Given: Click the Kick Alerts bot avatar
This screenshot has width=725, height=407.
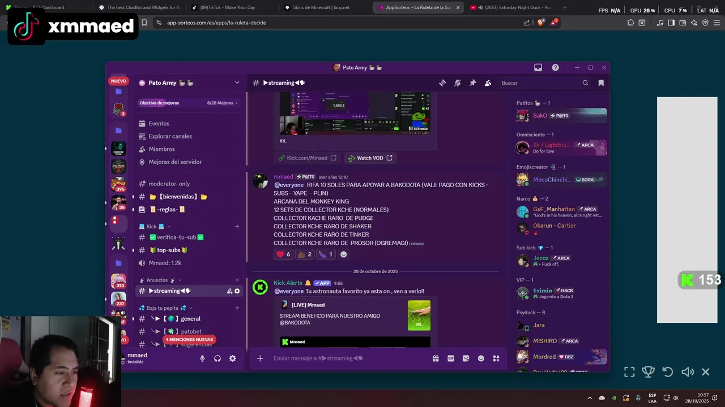Looking at the screenshot, I should point(260,287).
